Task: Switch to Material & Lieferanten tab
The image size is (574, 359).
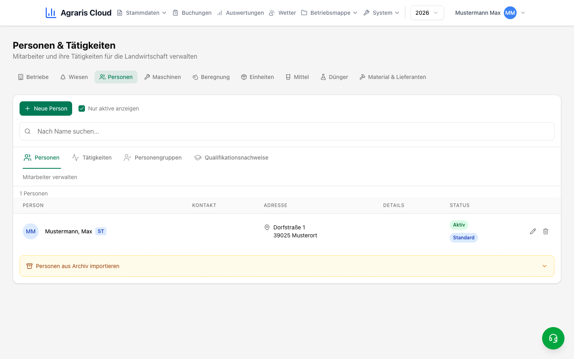Action: point(393,77)
